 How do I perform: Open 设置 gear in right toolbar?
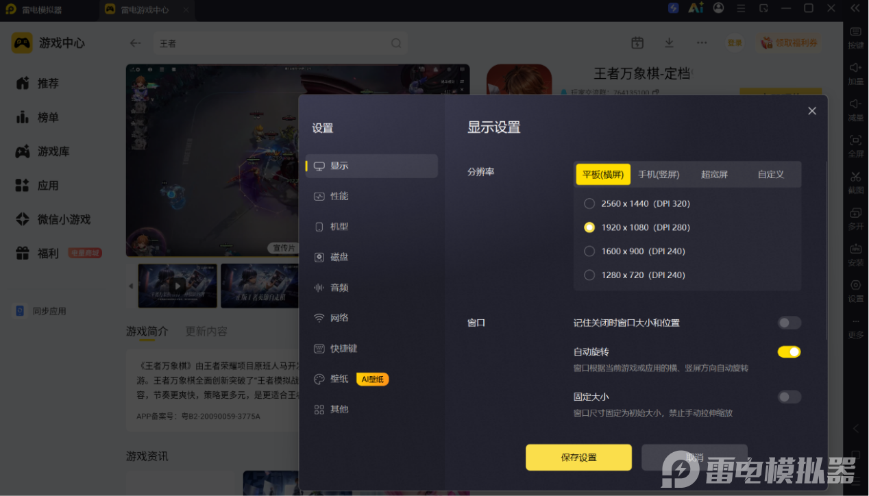856,291
